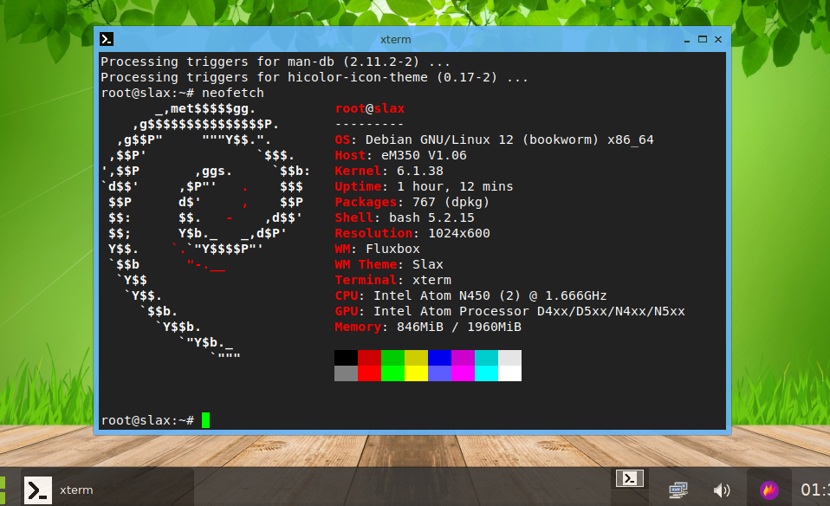Viewport: 830px width, 506px height.
Task: Click the 'Processing triggers for hicolor-icon-theme' line
Action: [314, 77]
